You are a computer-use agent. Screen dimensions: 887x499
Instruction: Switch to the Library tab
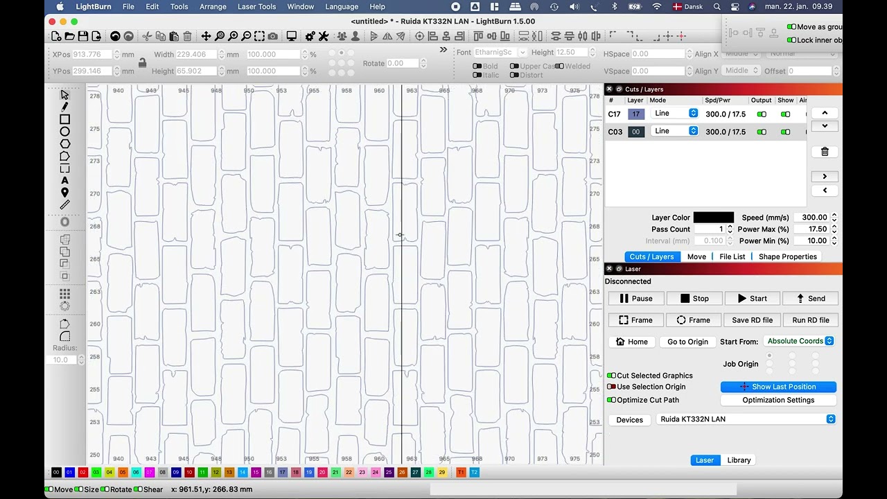point(739,460)
